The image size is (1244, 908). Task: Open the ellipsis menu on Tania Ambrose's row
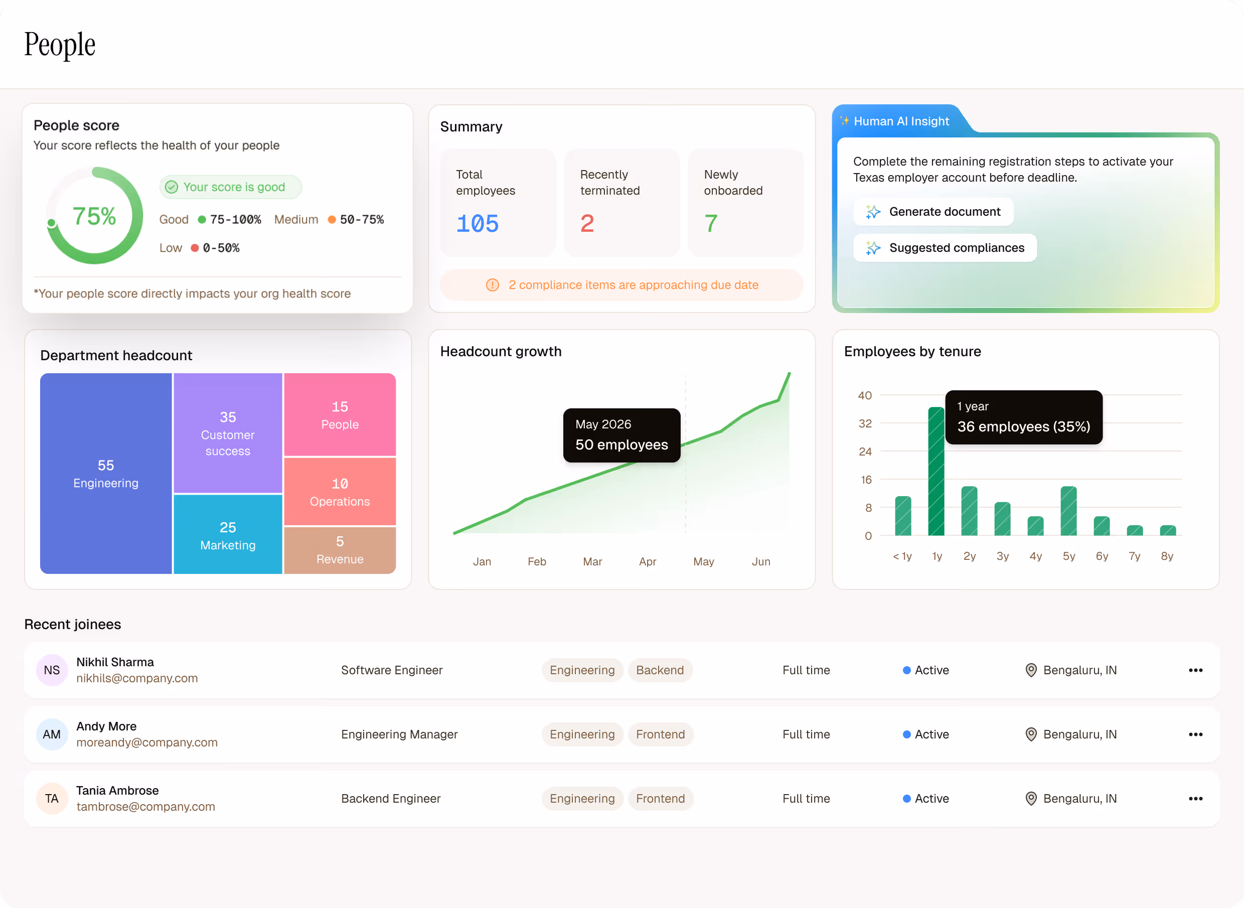(1196, 798)
